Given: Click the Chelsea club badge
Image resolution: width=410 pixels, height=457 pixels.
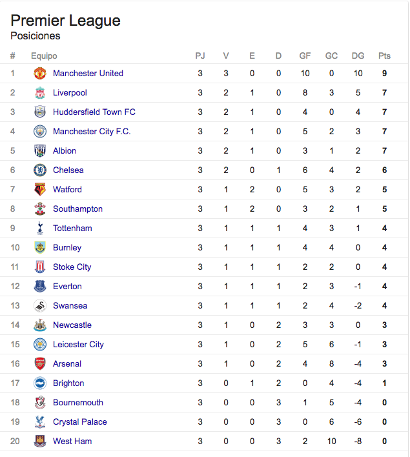Looking at the screenshot, I should (40, 170).
